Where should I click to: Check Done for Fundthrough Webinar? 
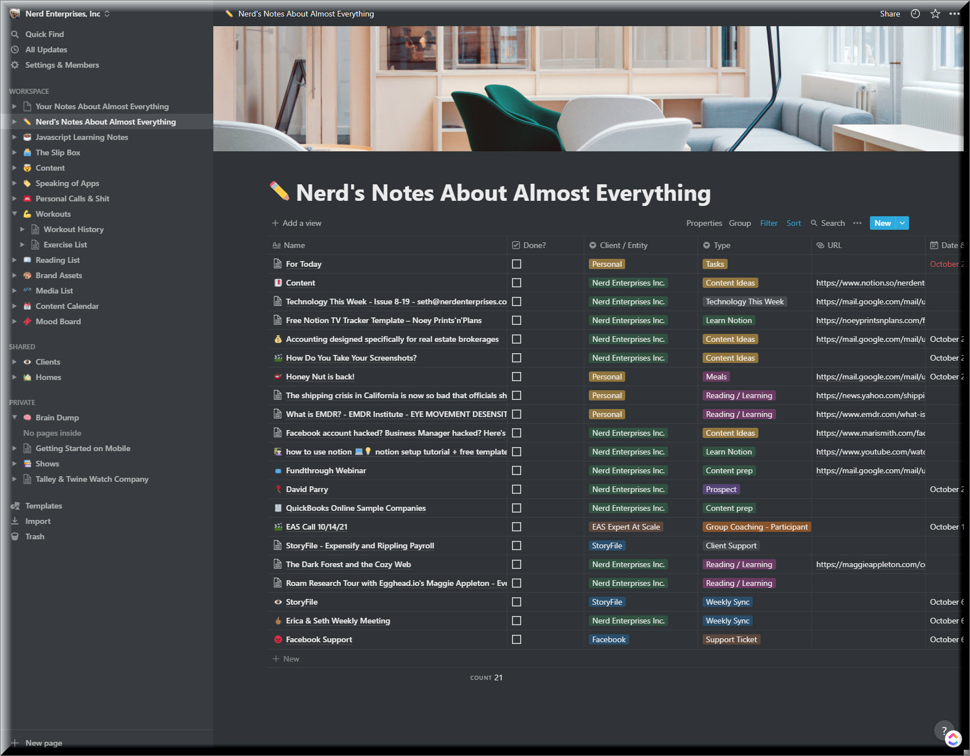click(x=517, y=470)
